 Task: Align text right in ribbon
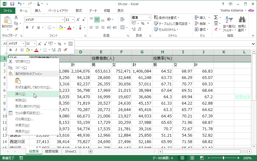(103, 27)
